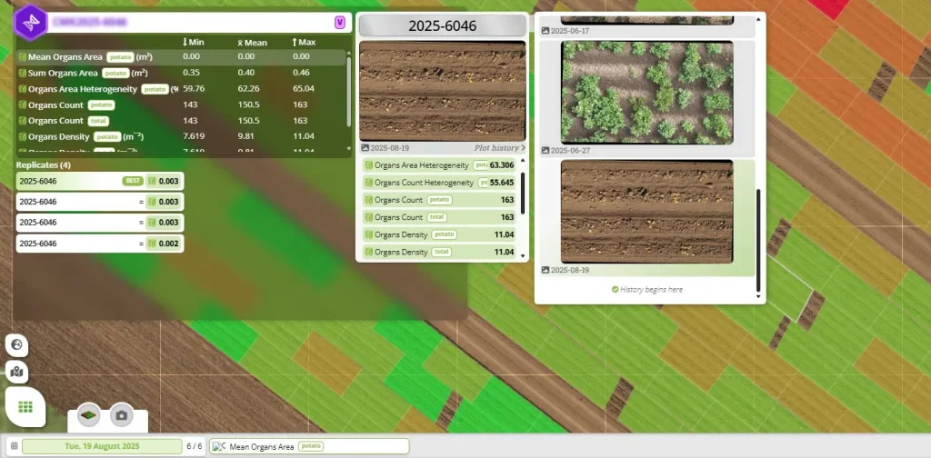This screenshot has height=458, width=931.
Task: Click the 6 / 6 date counter
Action: tap(195, 446)
